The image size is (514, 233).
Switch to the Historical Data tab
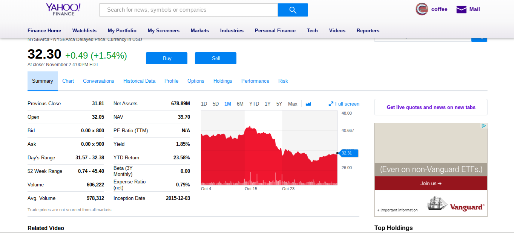[x=139, y=81]
